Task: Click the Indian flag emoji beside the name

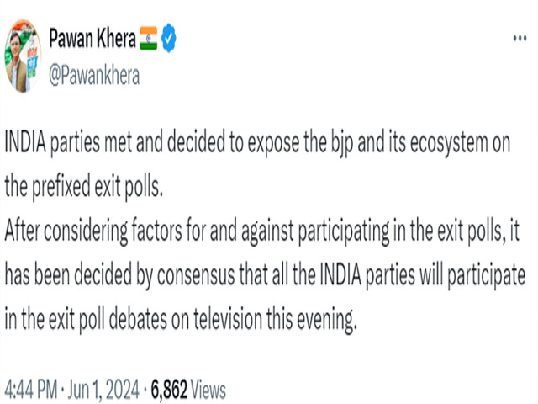Action: [149, 39]
